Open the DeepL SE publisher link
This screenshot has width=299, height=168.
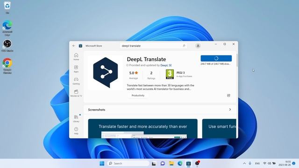(x=166, y=65)
